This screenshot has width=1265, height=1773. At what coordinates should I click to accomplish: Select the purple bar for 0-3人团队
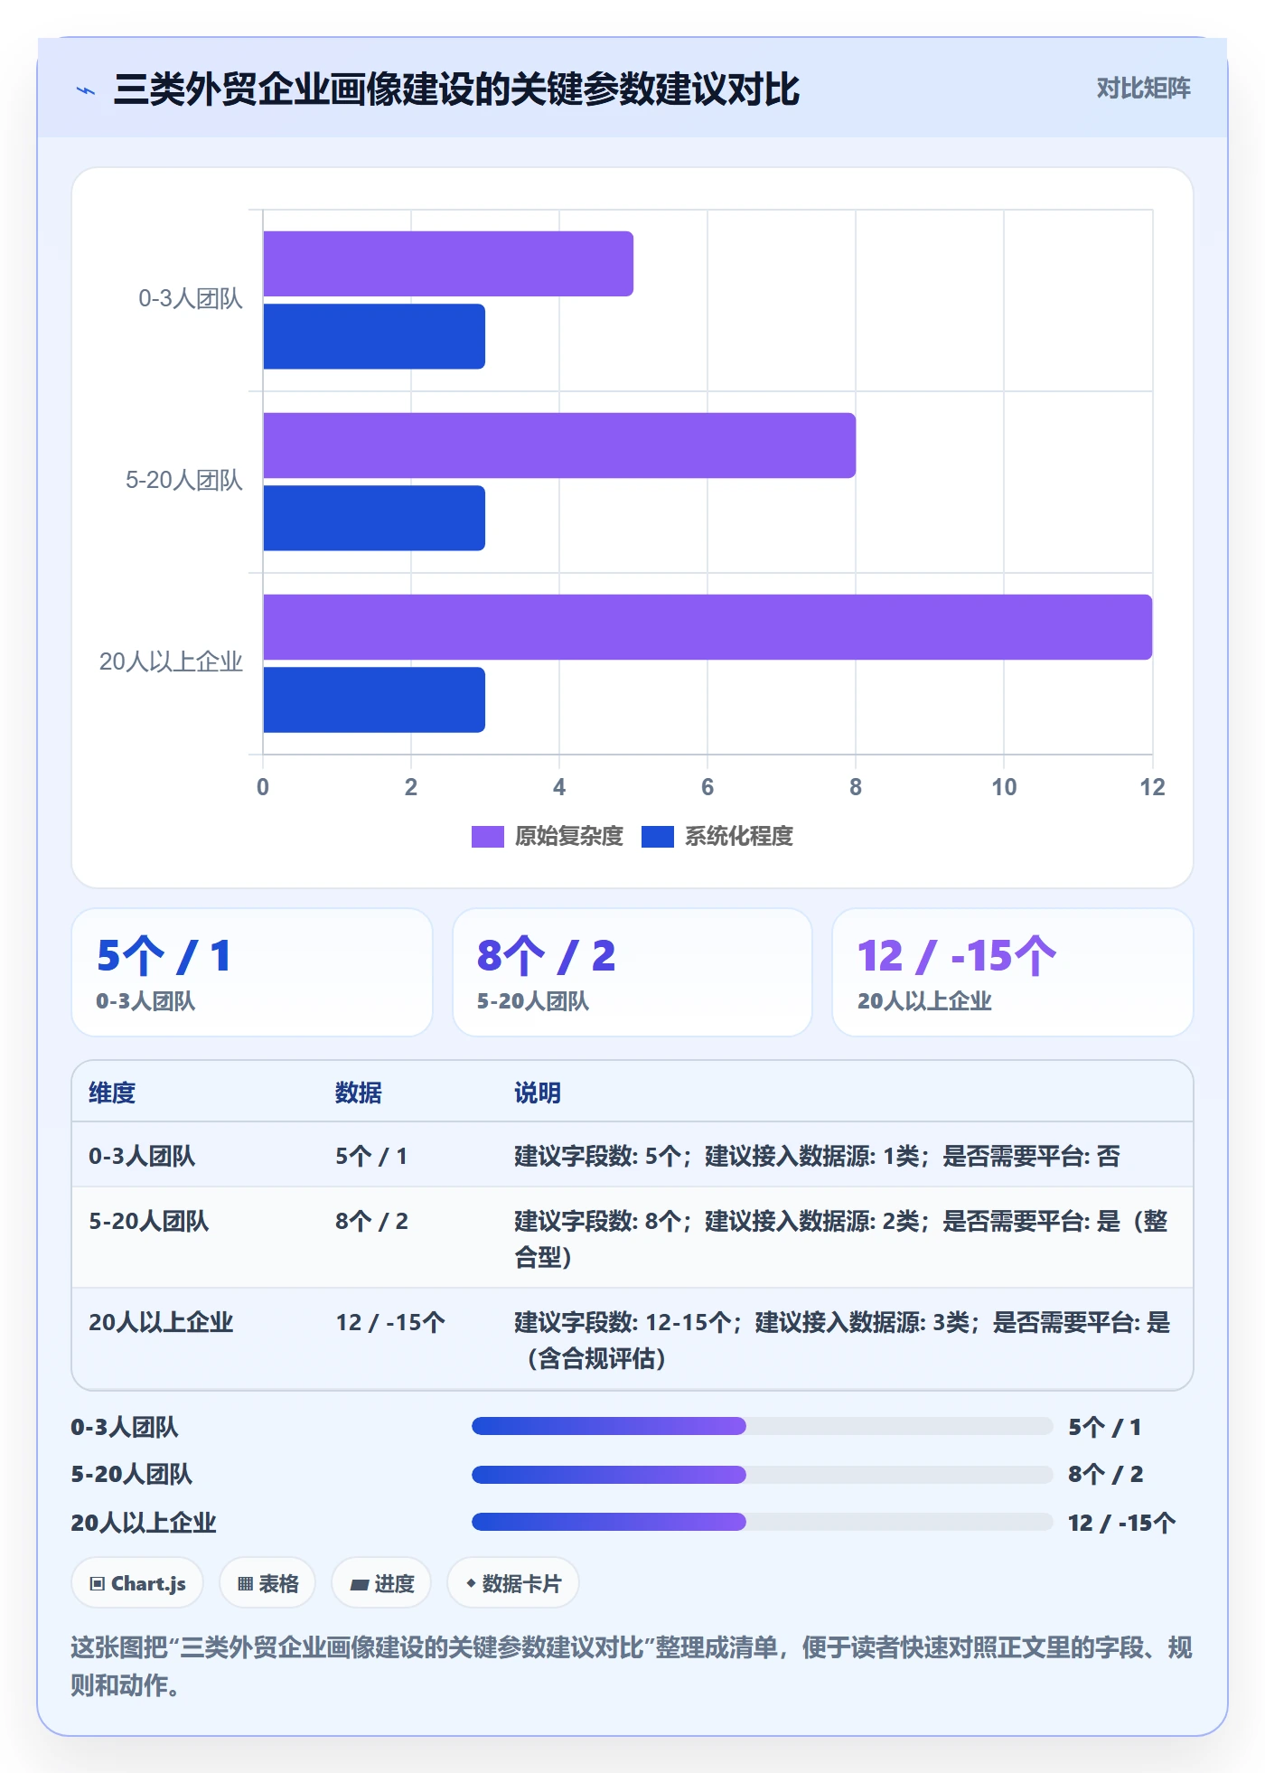point(448,264)
